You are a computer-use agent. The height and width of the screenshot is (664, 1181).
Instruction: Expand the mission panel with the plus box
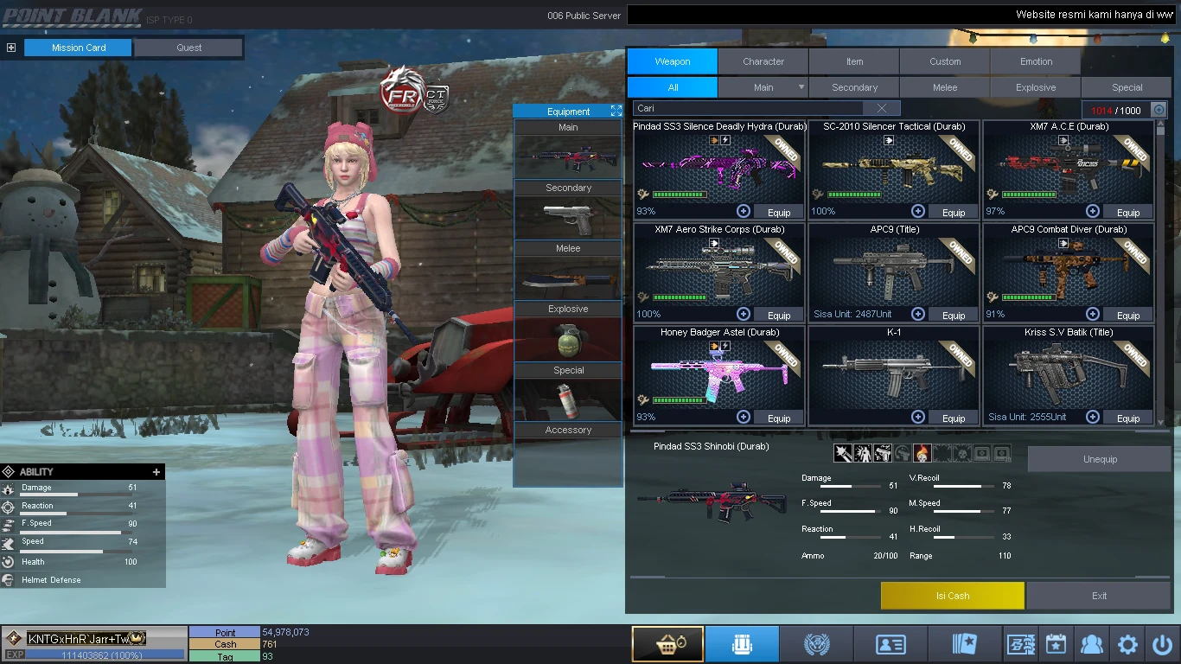pyautogui.click(x=10, y=48)
